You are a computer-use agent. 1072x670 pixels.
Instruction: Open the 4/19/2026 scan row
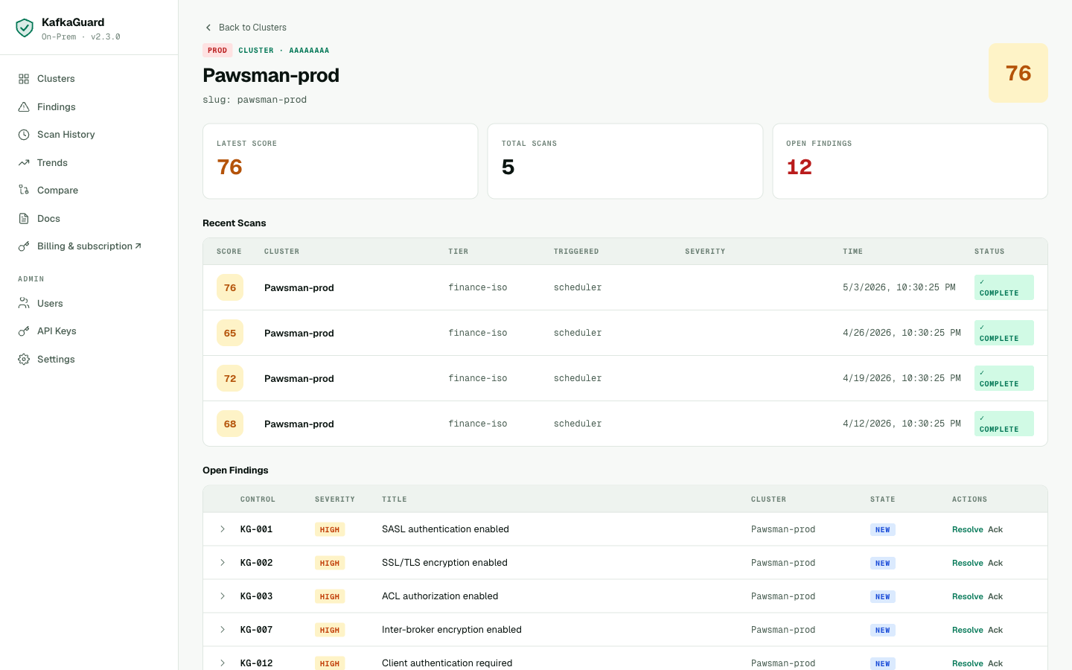pos(625,378)
